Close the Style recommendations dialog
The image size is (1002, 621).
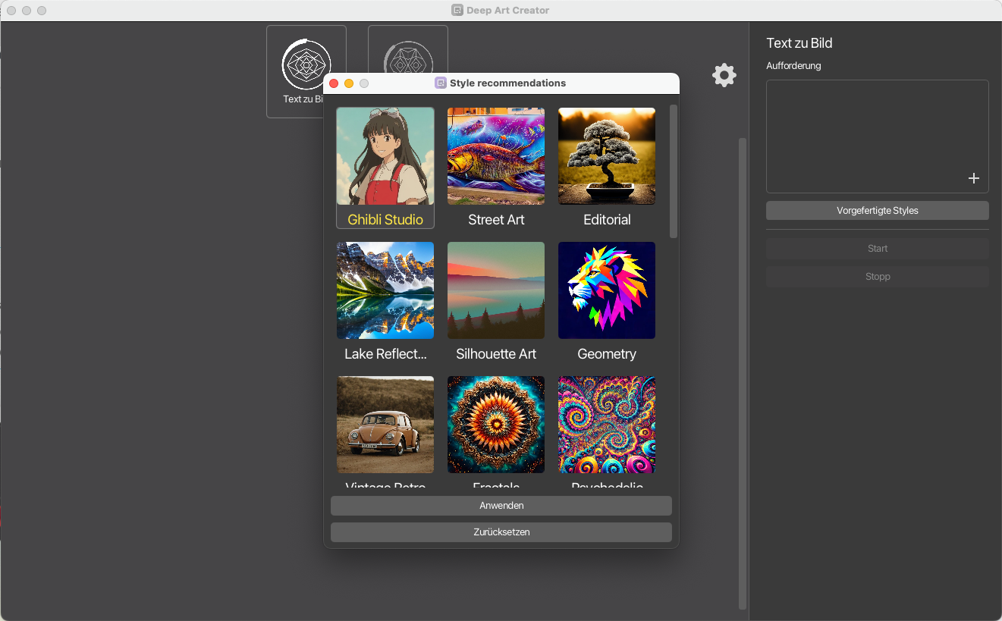click(334, 83)
